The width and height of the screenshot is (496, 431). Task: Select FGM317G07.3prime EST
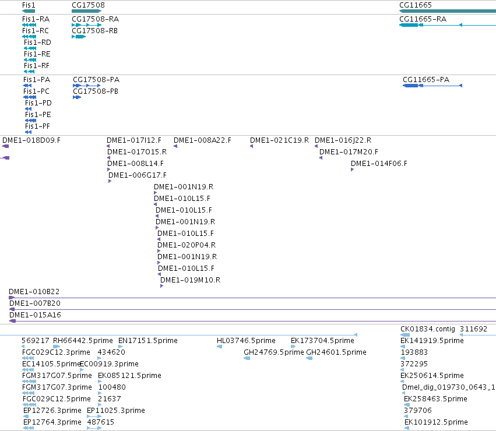[57, 388]
